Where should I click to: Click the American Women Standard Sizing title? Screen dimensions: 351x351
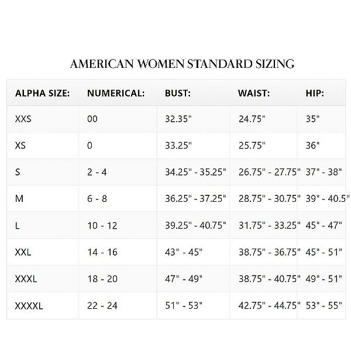pos(182,63)
